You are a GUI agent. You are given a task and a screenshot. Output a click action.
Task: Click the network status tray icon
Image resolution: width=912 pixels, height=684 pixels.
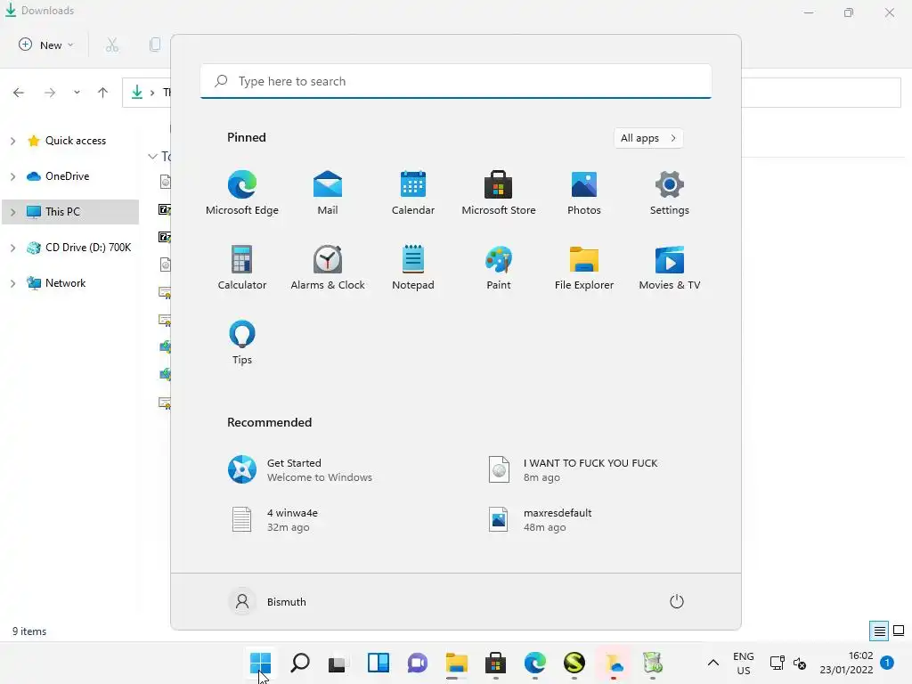tap(777, 663)
